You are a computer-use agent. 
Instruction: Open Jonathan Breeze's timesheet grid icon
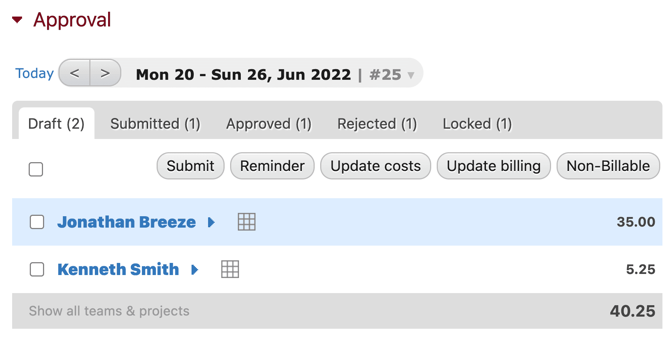point(246,222)
